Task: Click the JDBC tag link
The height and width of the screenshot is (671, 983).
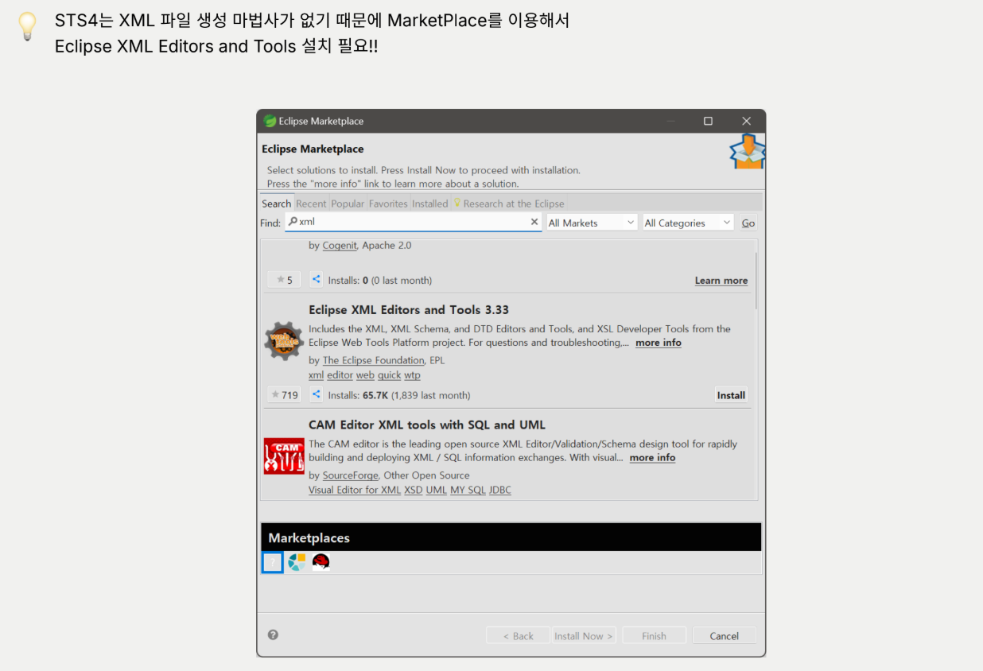Action: [500, 490]
